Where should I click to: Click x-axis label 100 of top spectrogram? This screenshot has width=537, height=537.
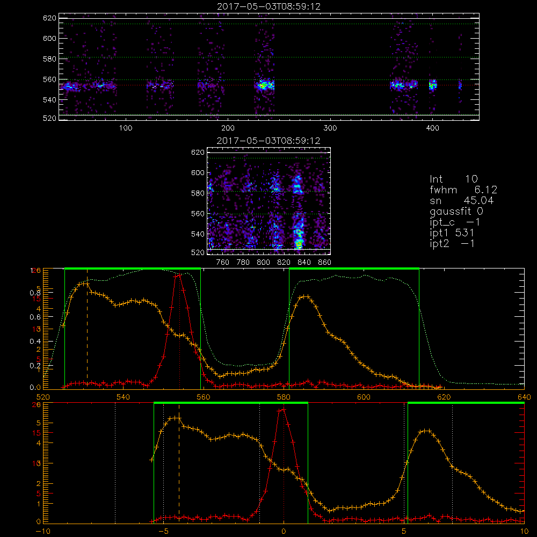click(x=126, y=128)
